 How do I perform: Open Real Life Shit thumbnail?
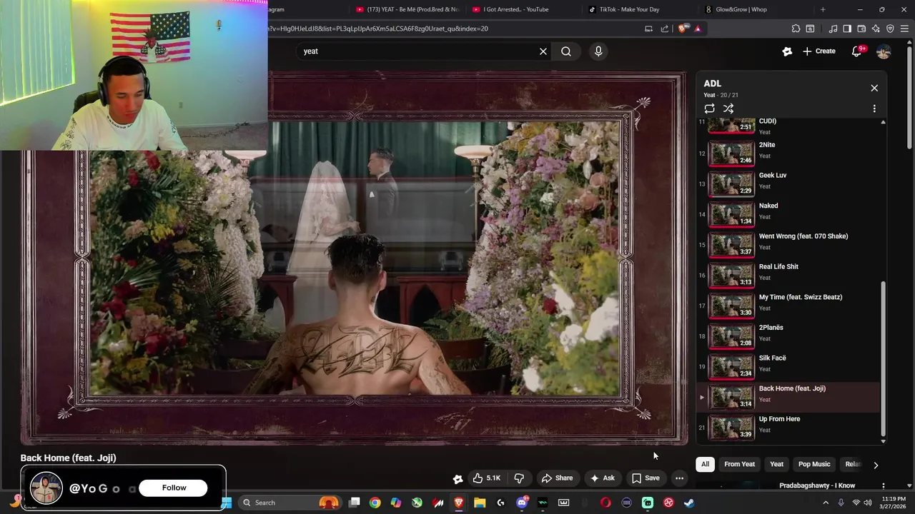tap(731, 275)
